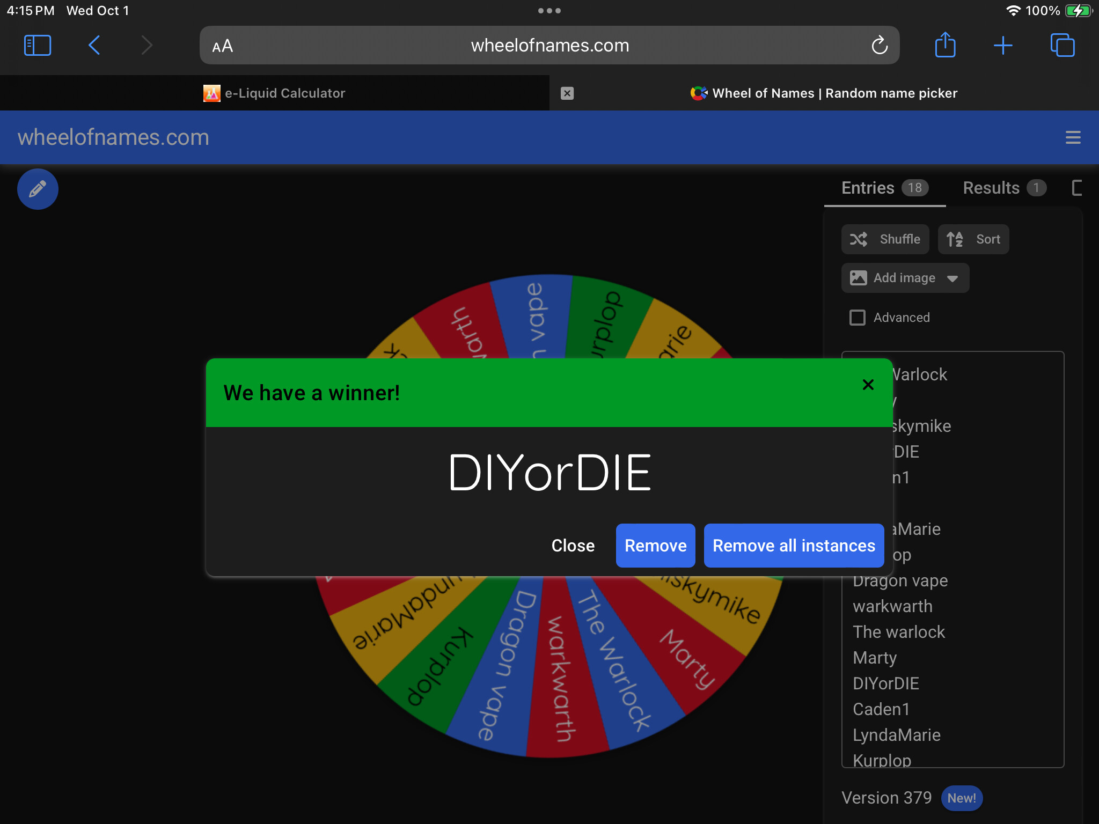Screen dimensions: 1099x824
Task: Open new tab with plus icon
Action: [x=1002, y=46]
